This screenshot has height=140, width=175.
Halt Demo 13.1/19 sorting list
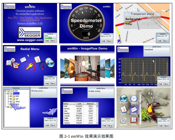point(105,126)
